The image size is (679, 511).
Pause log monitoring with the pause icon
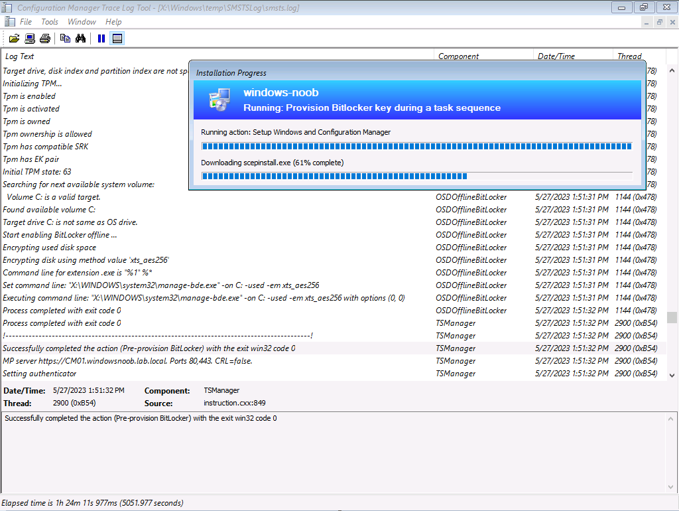click(101, 38)
